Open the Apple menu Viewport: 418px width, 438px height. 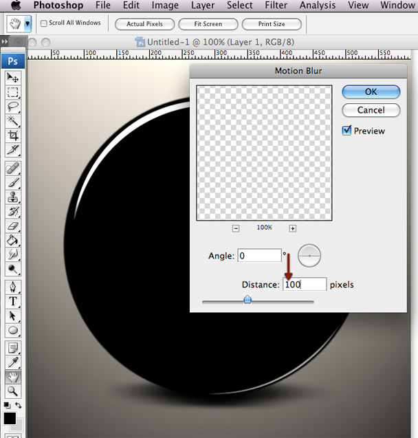click(16, 5)
